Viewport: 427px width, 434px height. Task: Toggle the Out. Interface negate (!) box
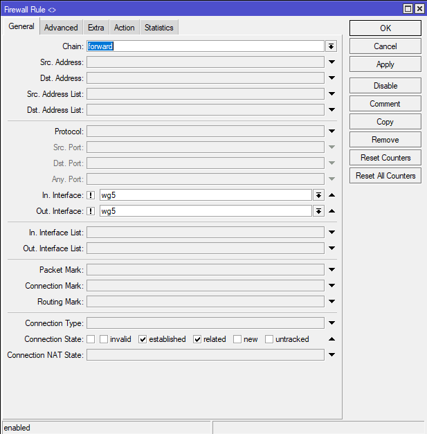(91, 211)
